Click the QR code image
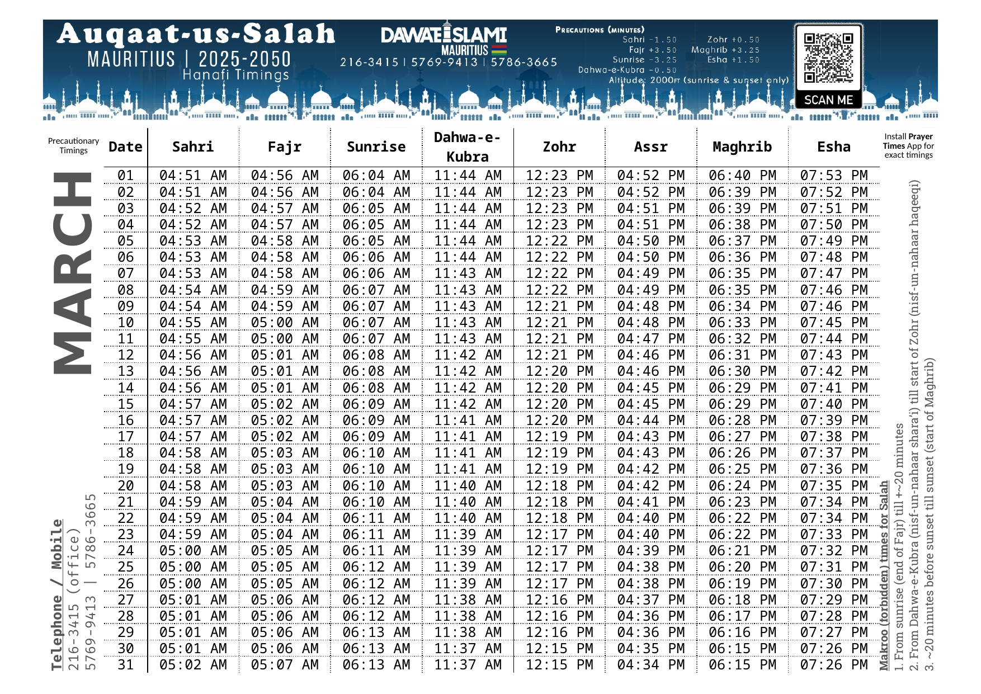This screenshot has height=694, width=981. [828, 58]
